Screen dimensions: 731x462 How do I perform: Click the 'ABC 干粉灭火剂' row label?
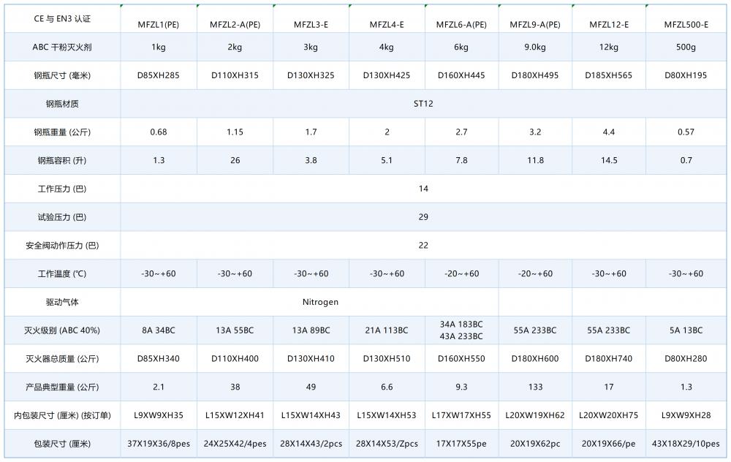tap(62, 47)
